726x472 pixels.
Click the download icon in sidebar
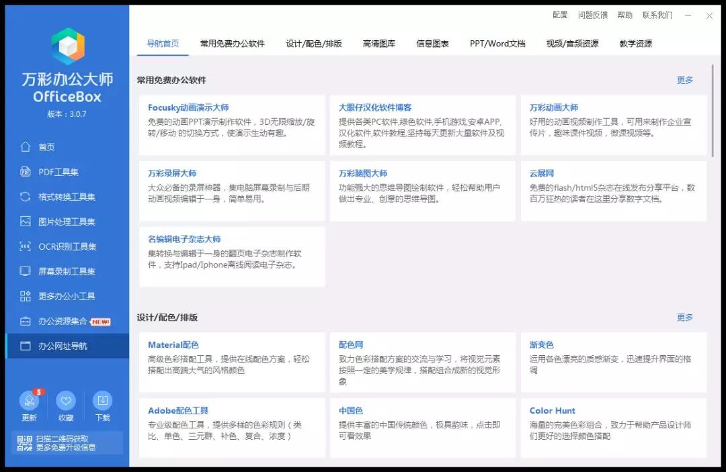pyautogui.click(x=102, y=402)
